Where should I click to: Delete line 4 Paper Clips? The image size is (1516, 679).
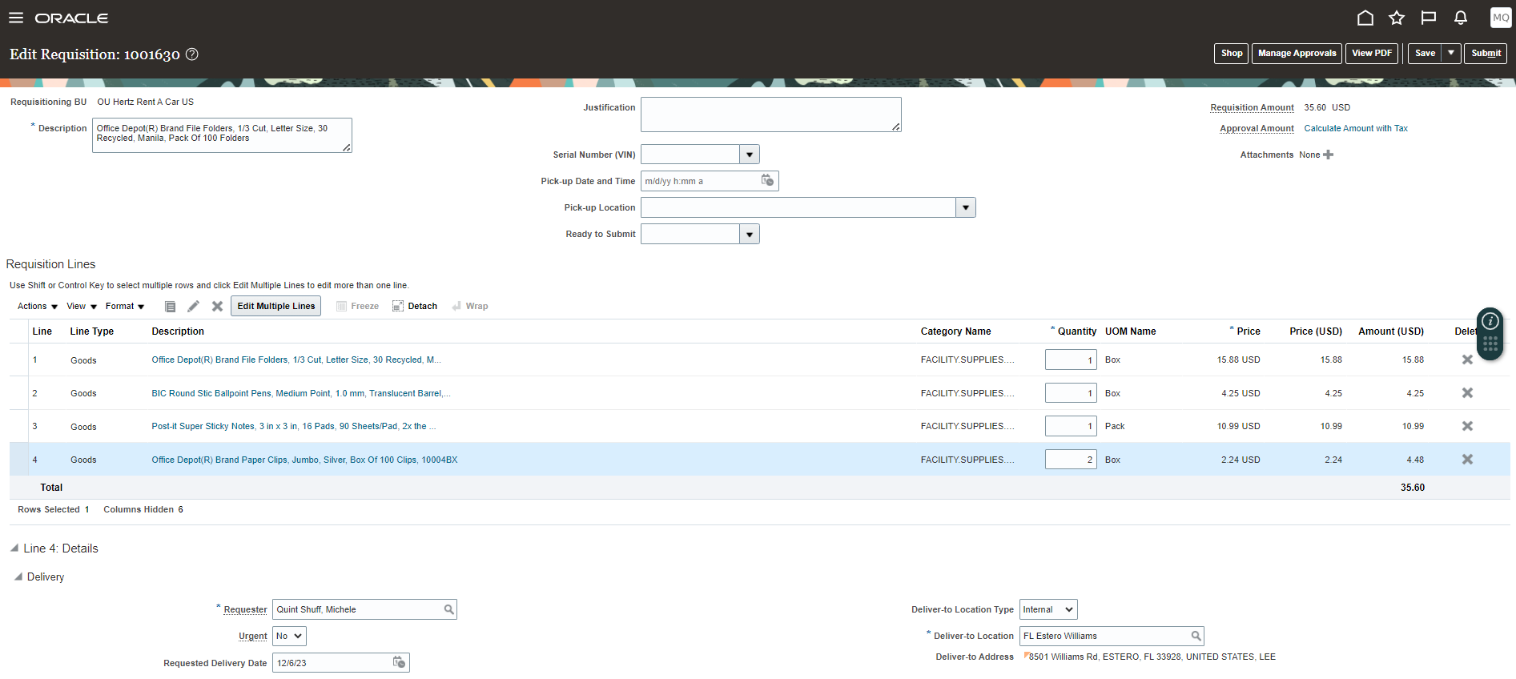1467,460
